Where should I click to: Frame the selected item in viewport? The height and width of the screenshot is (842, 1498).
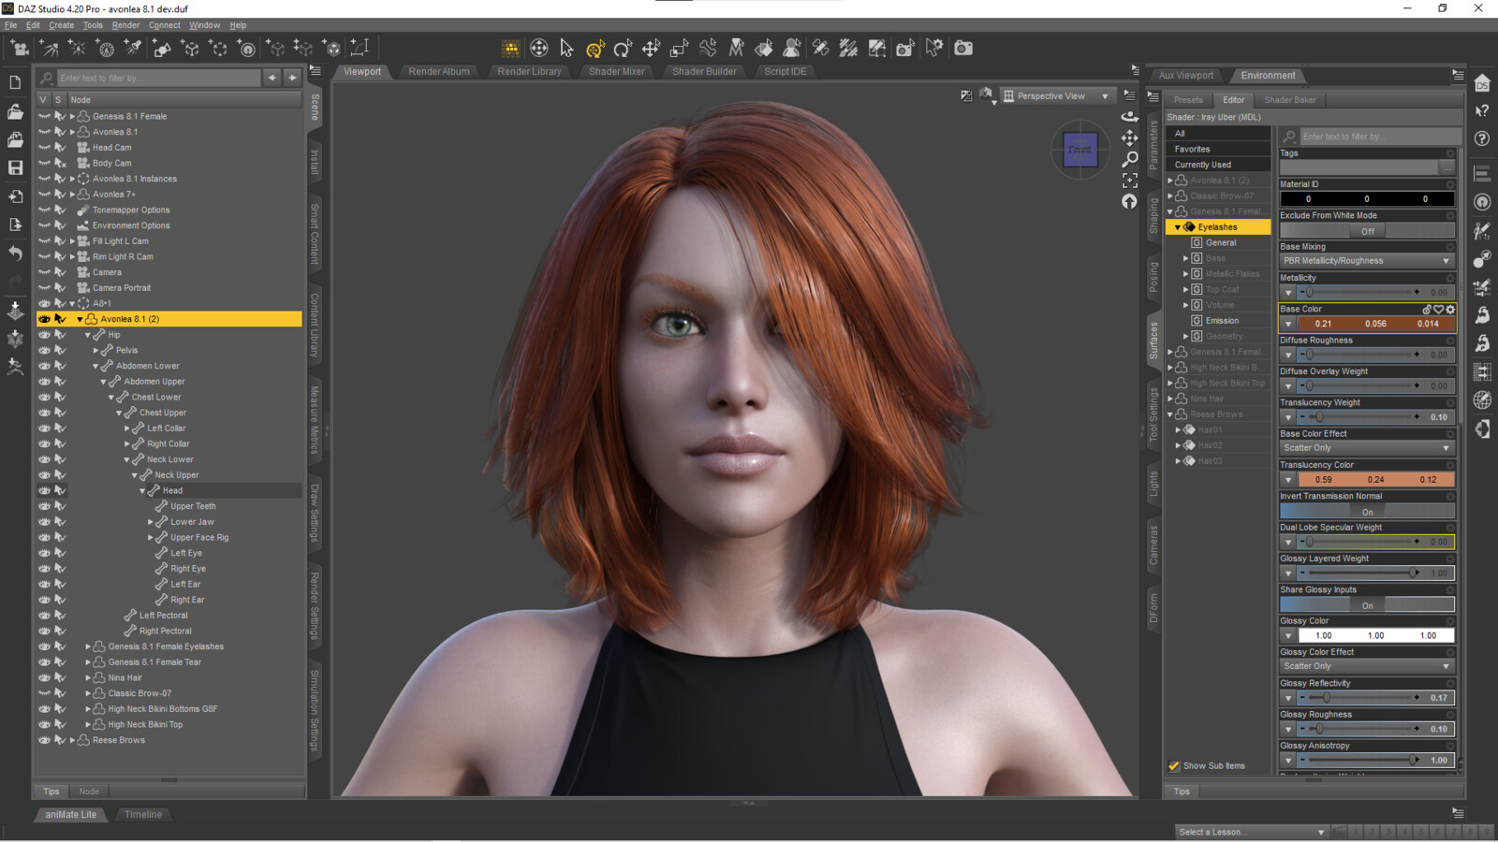(1130, 181)
